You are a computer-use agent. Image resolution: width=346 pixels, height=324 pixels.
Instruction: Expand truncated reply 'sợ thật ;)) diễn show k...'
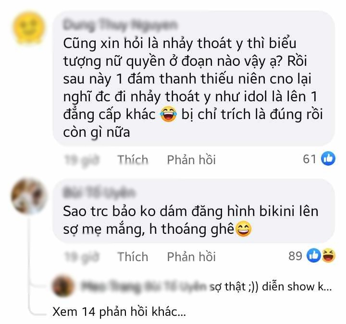coord(271,287)
